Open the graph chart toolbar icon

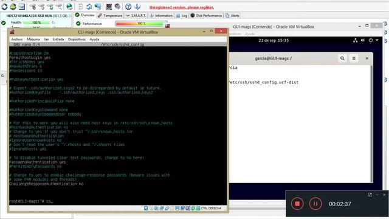click(22, 7)
